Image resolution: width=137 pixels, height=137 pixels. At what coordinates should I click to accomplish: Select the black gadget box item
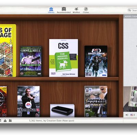tap(62, 111)
